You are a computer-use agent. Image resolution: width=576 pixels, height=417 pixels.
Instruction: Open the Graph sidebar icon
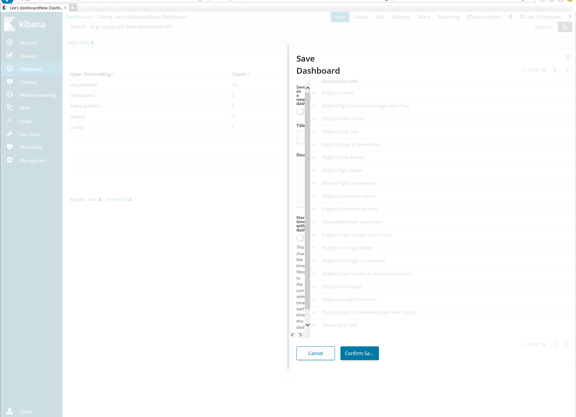click(10, 121)
